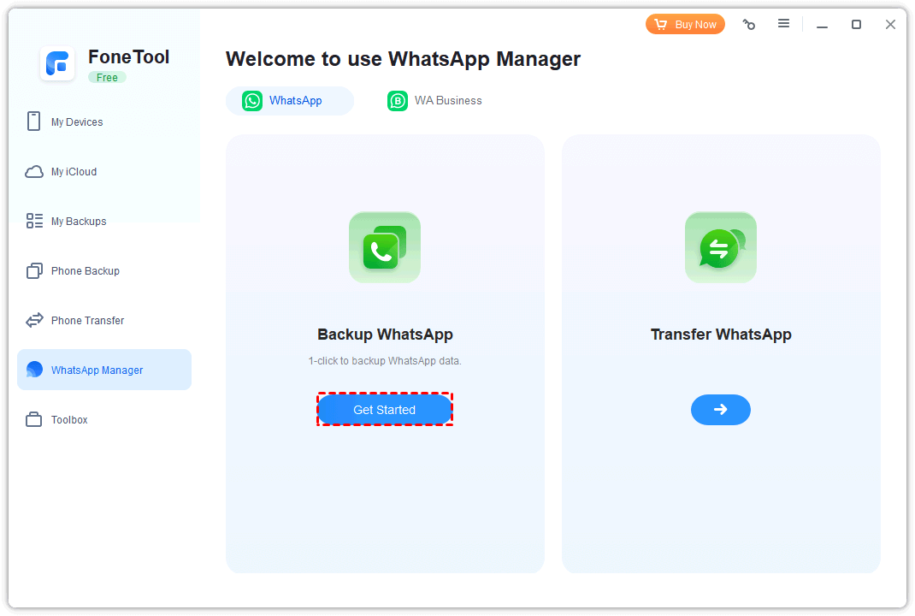
Task: Open Phone Backup sidebar icon
Action: click(x=34, y=271)
